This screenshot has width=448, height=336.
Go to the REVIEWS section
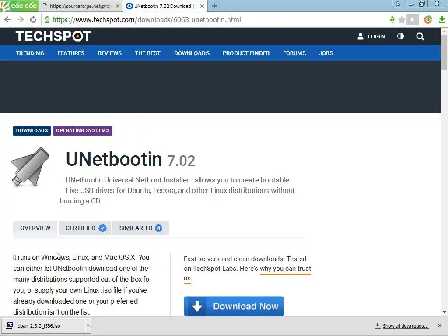pyautogui.click(x=110, y=53)
